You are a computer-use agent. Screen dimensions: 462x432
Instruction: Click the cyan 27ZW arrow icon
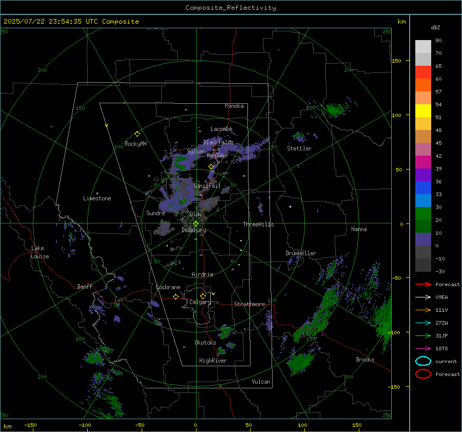click(x=423, y=323)
